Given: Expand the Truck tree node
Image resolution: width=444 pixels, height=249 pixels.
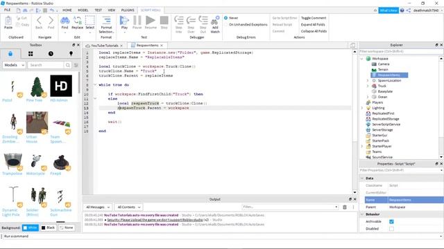Looking at the screenshot, I should pos(368,86).
